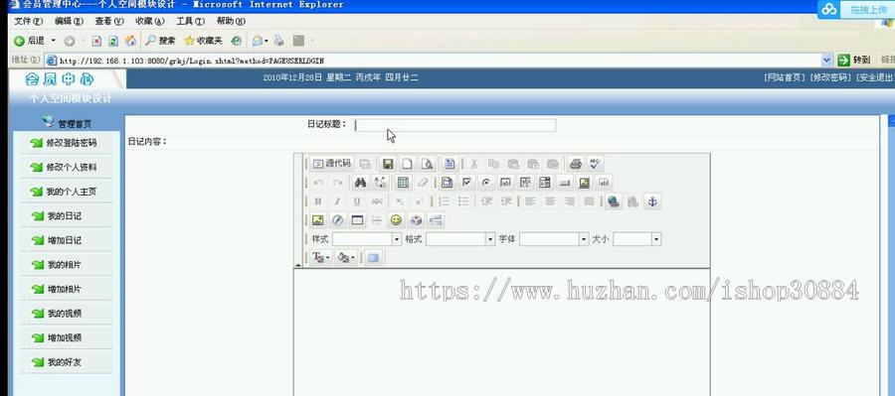Click the Print icon in the editor
The height and width of the screenshot is (396, 895).
576,164
